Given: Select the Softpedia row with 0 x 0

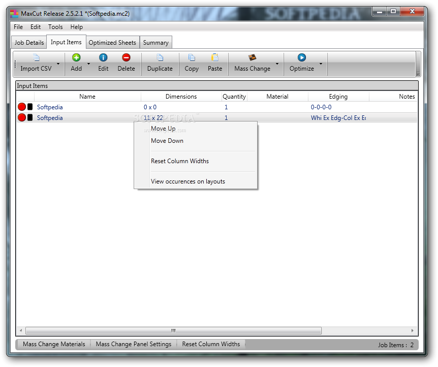Looking at the screenshot, I should [x=217, y=107].
